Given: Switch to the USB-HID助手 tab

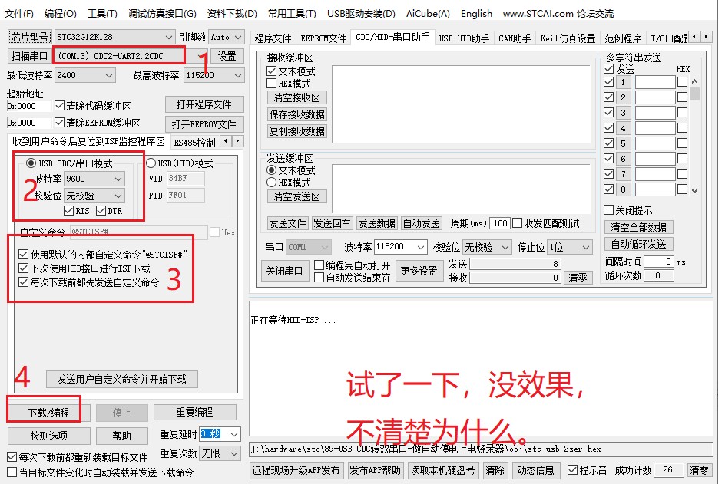Looking at the screenshot, I should (x=464, y=38).
